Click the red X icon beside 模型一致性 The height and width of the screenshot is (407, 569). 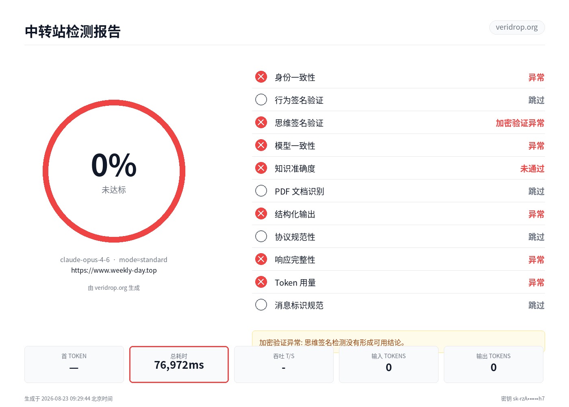[261, 145]
